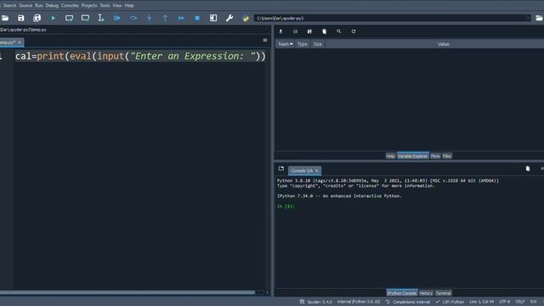Refresh the Variable Explorer
Screen dimensions: 544x306
pos(354,31)
